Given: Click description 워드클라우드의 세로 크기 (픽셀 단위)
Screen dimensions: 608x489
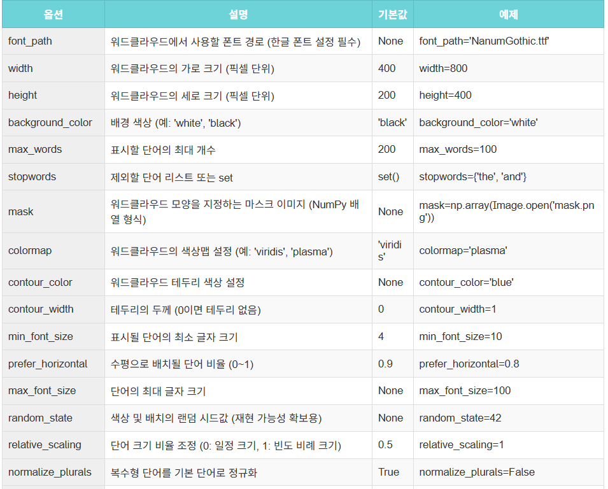Looking at the screenshot, I should [x=192, y=96].
